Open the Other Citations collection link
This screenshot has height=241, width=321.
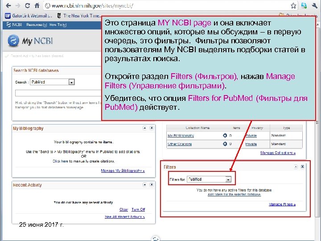[180, 144]
